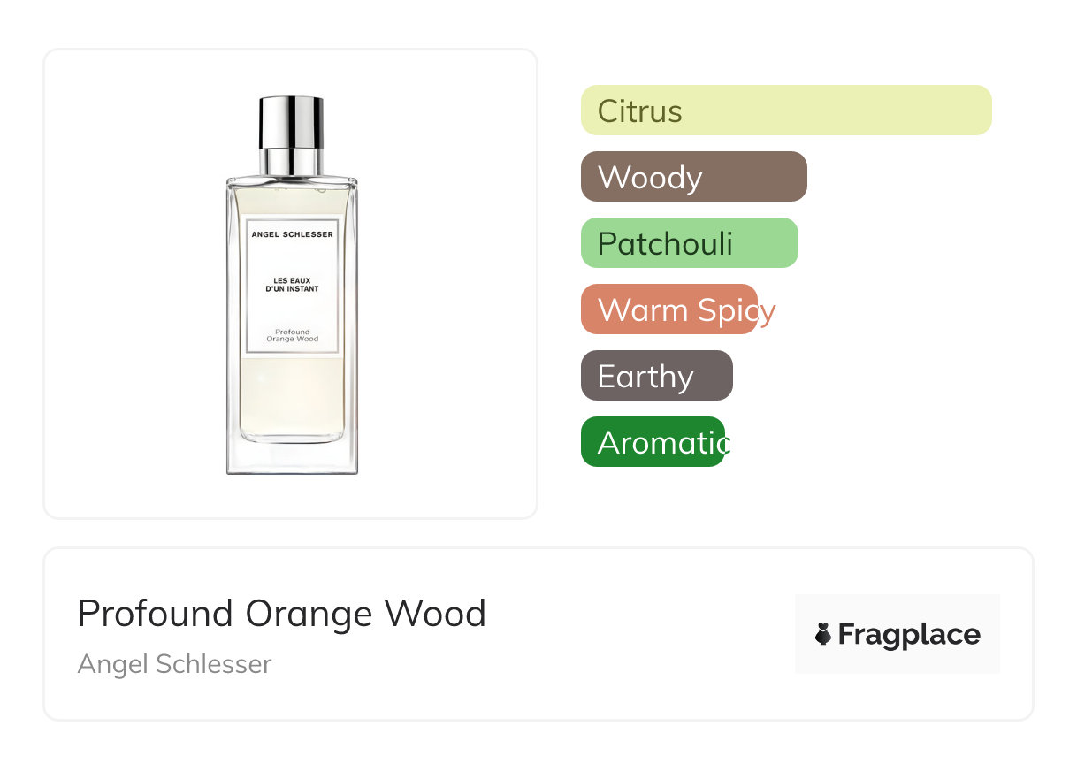Screen dimensions: 1077x764
Task: Select the Citrus accord bar
Action: click(x=785, y=111)
